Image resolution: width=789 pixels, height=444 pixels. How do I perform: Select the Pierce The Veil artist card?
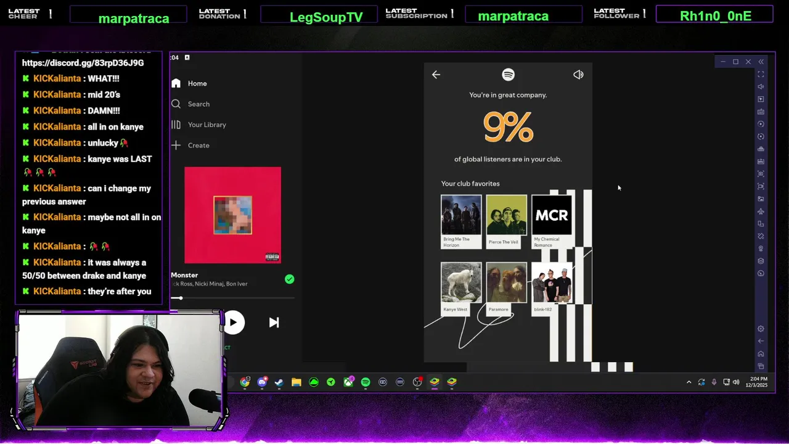tap(506, 222)
